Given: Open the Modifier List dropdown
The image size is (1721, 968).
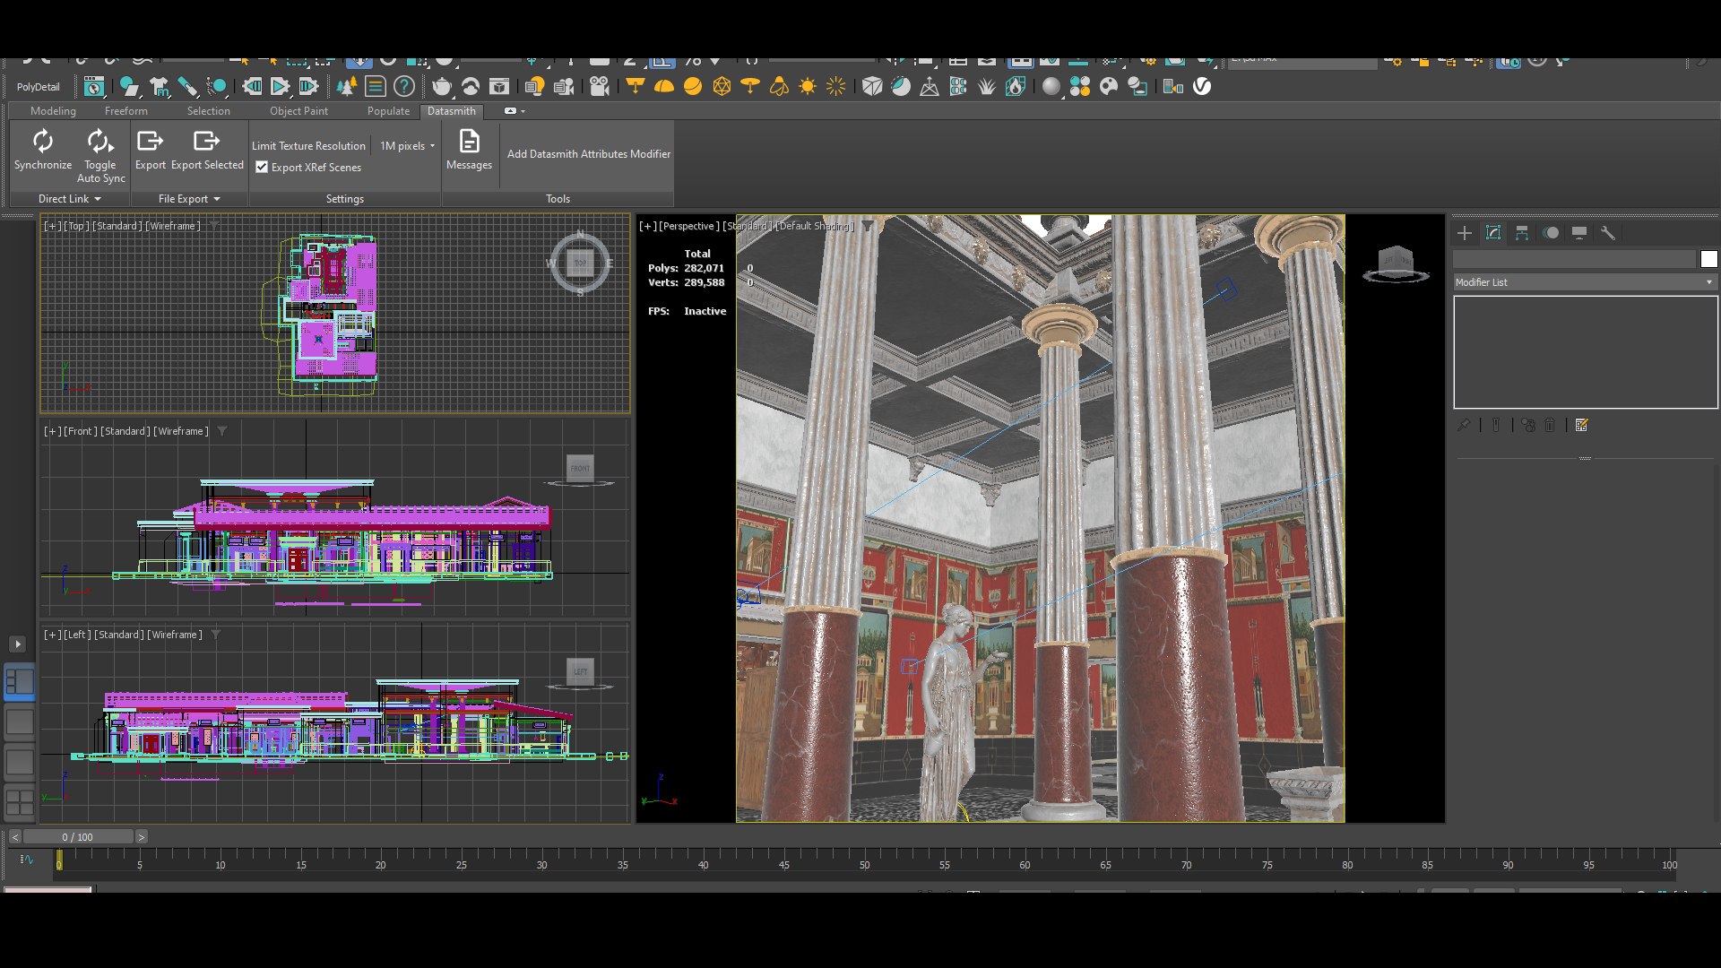Looking at the screenshot, I should click(x=1585, y=282).
